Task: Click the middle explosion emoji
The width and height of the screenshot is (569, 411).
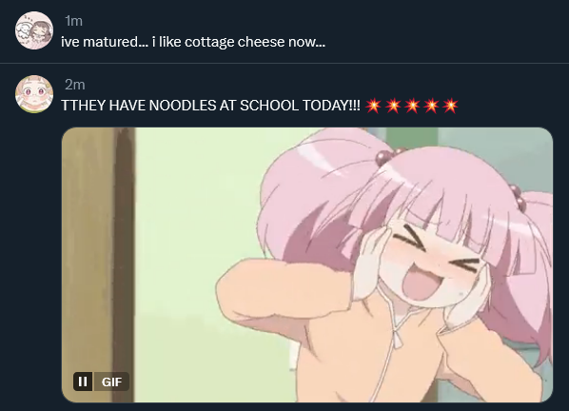Action: click(x=412, y=106)
